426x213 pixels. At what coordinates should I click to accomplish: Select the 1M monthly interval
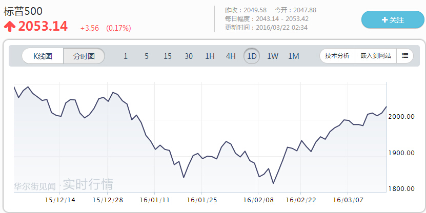(293, 56)
